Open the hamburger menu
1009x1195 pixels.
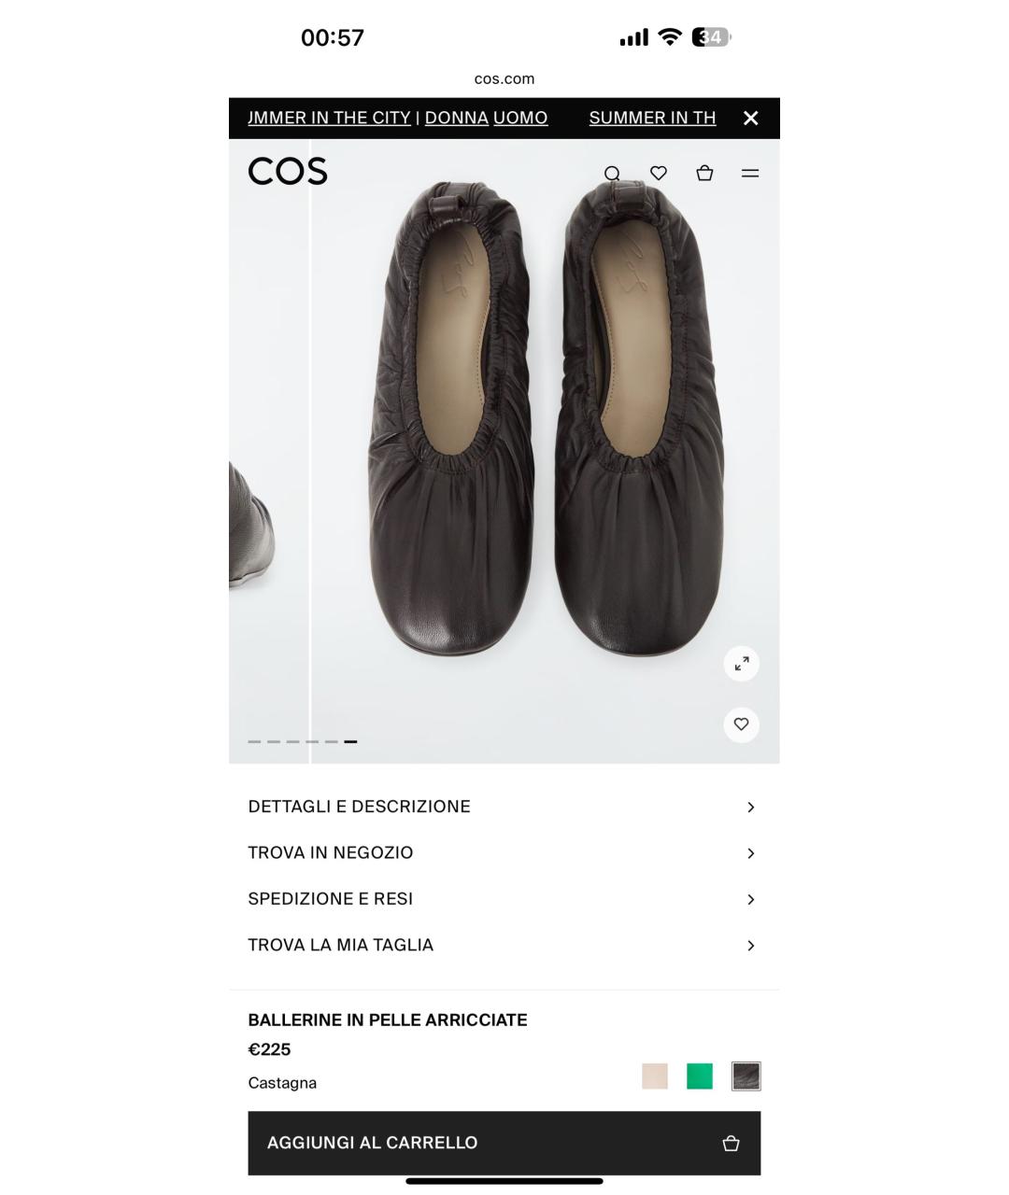750,173
